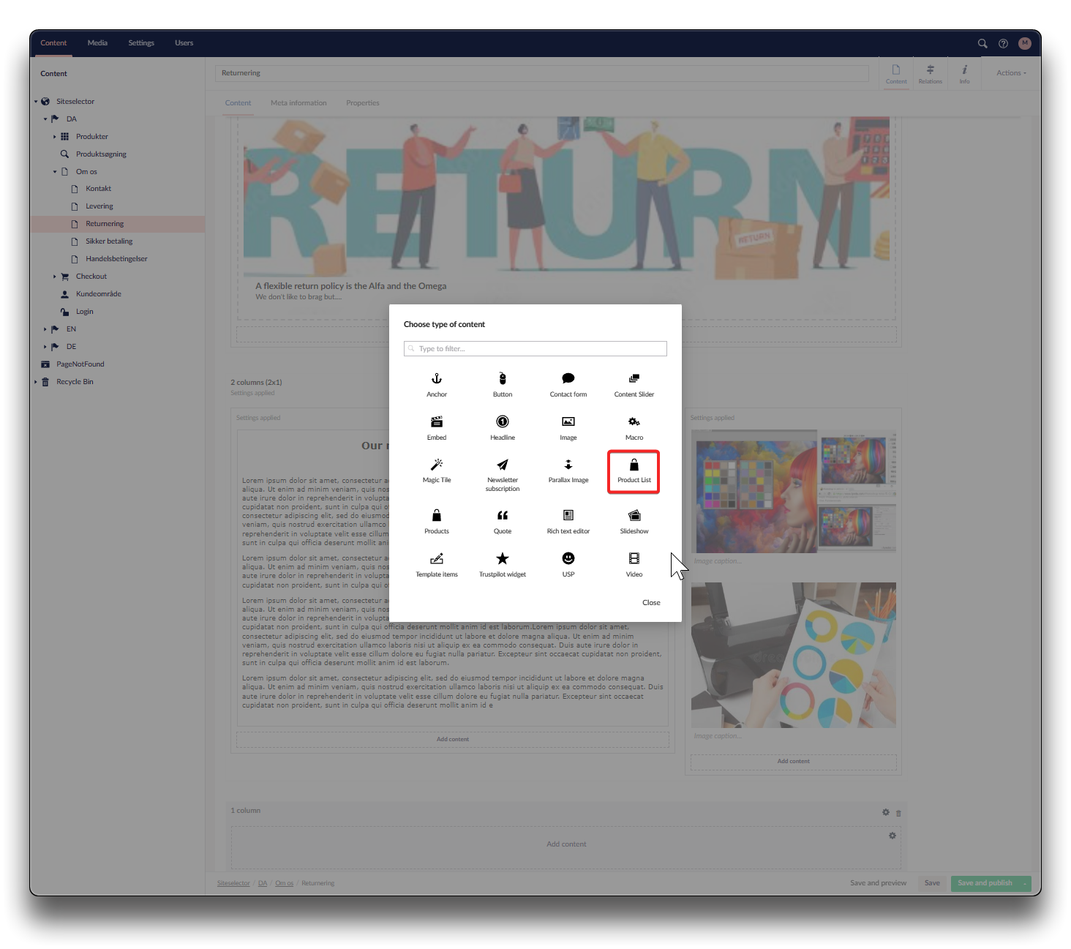
Task: Follow the Om os breadcrumb link
Action: (x=285, y=884)
